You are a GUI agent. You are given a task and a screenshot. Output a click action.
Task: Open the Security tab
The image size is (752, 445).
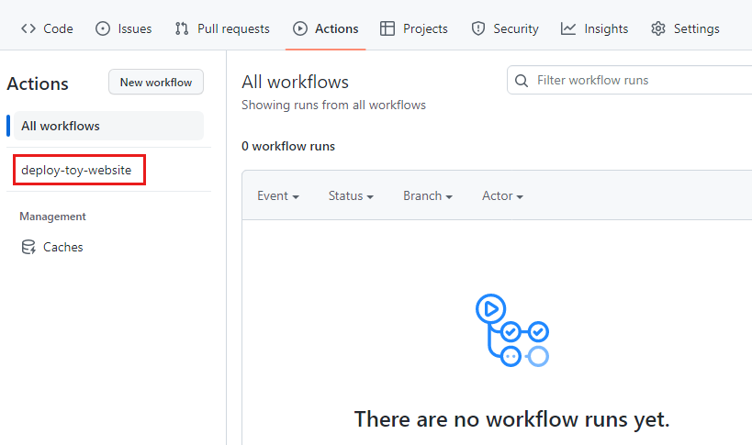(x=505, y=28)
